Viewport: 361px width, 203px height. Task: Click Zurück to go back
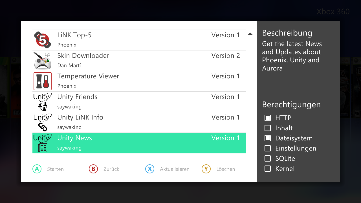111,169
